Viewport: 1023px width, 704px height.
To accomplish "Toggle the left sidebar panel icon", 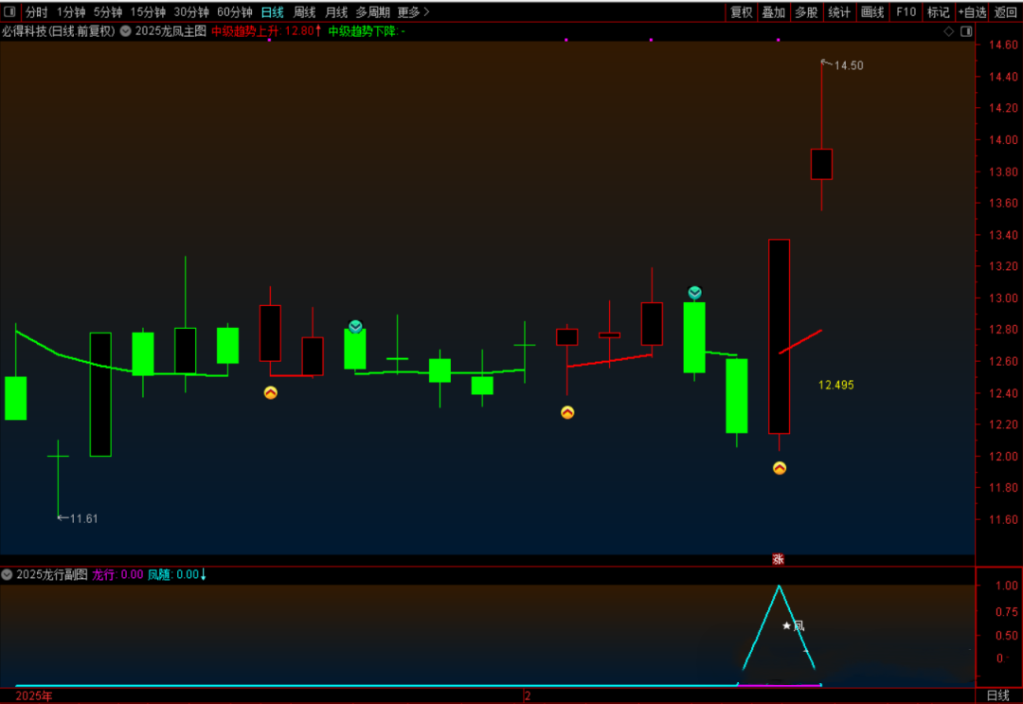I will pyautogui.click(x=9, y=12).
